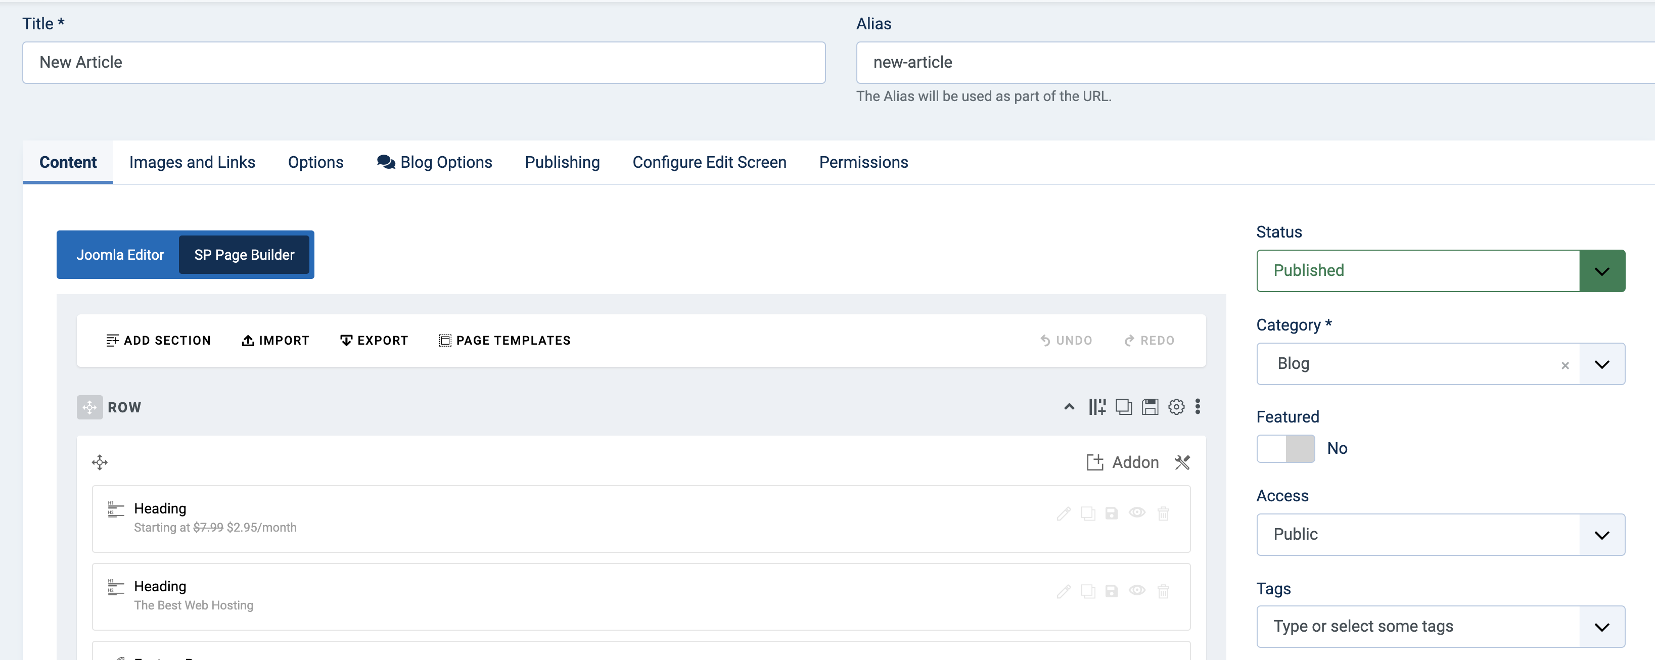Toggle Featured switch to Yes
This screenshot has width=1655, height=660.
[x=1285, y=448]
